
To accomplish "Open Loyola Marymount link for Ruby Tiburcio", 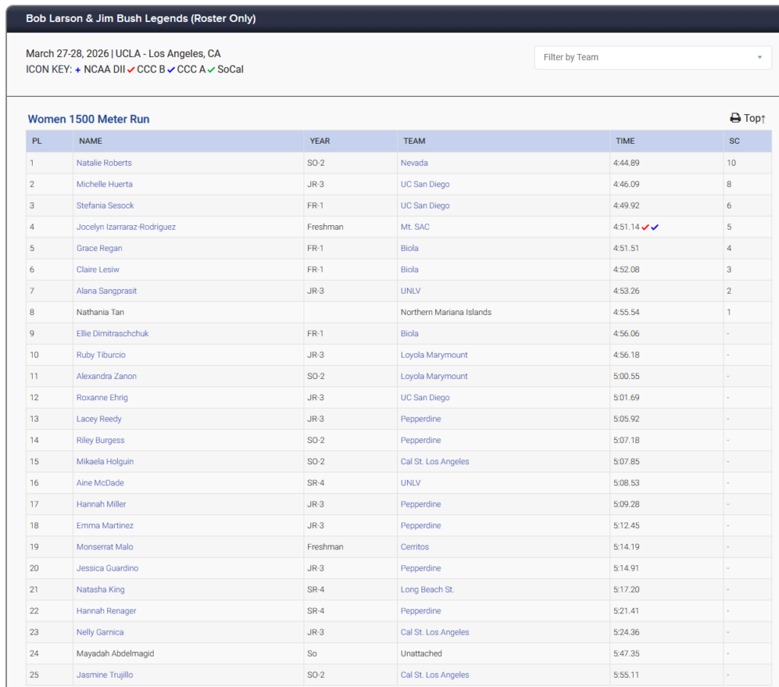I will [434, 355].
